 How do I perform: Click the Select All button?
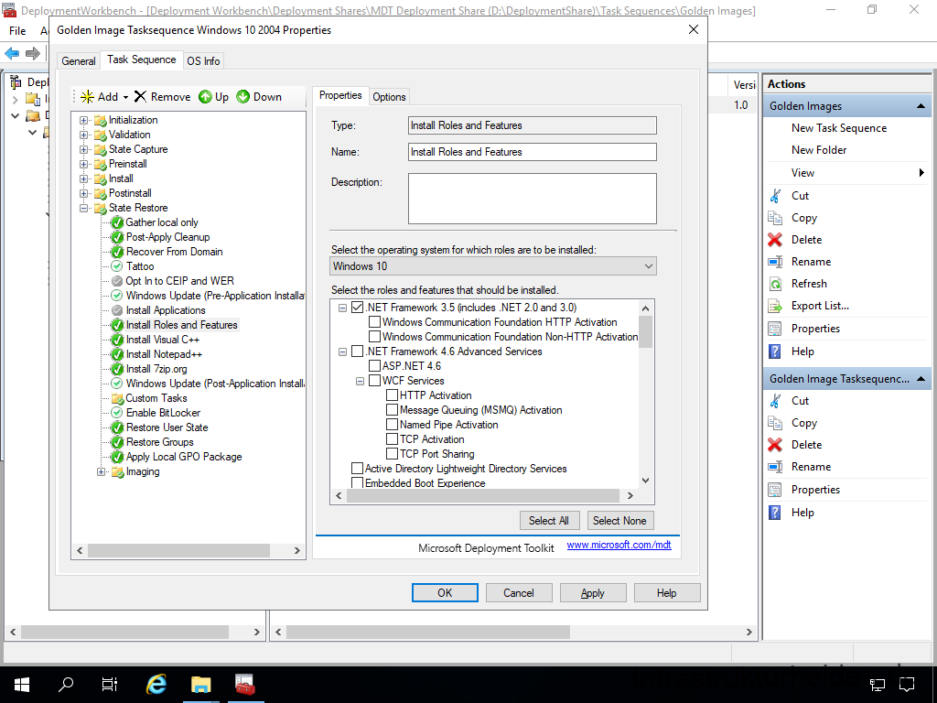[549, 521]
